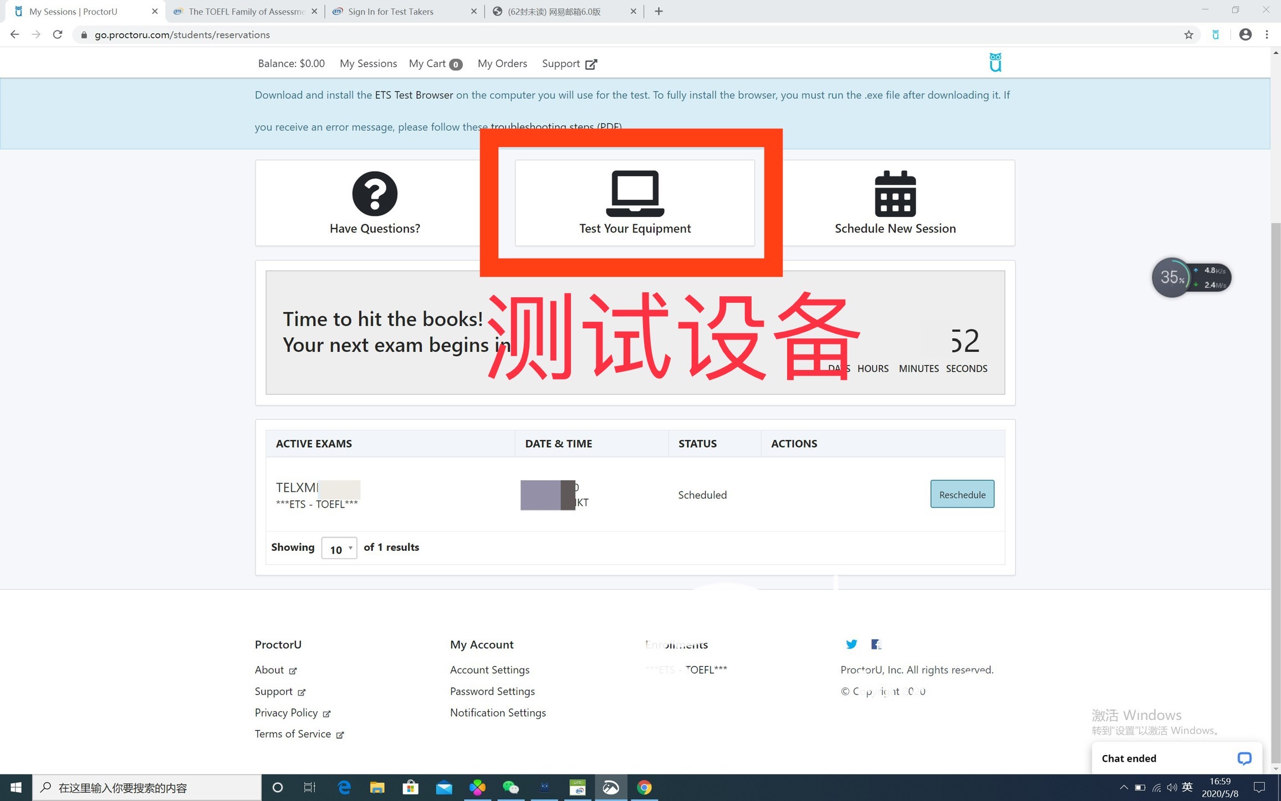Open My Orders in top navigation
This screenshot has width=1281, height=801.
point(502,64)
